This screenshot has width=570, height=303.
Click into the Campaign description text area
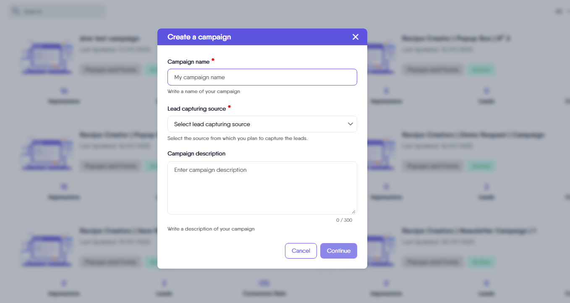click(x=262, y=188)
